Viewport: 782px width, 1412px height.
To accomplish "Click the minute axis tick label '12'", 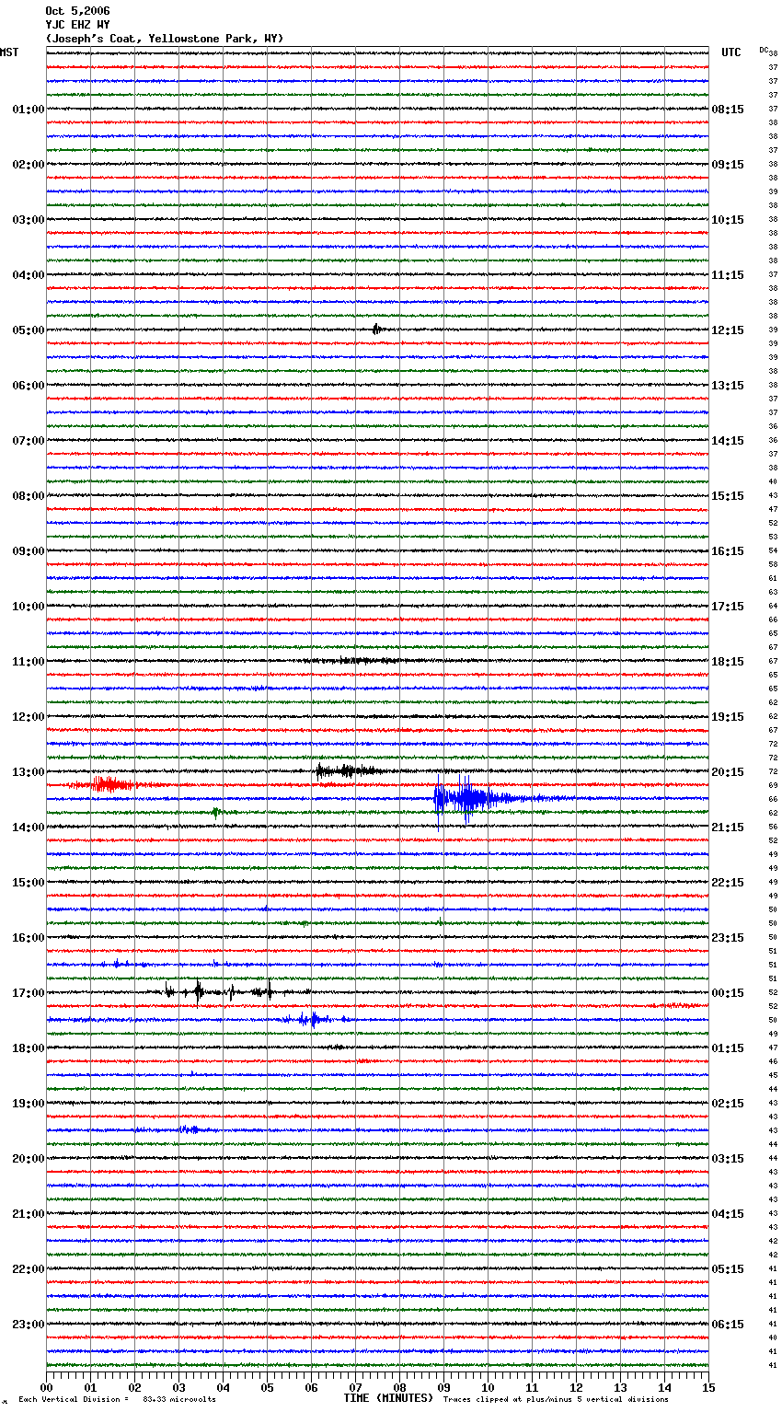I will (x=576, y=1387).
